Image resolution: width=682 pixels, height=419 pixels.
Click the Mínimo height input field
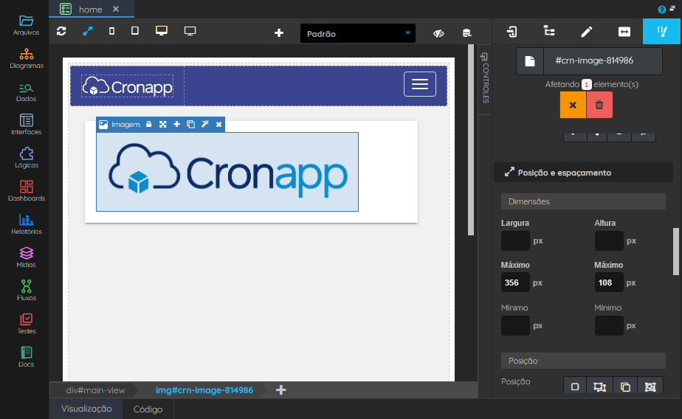click(609, 325)
